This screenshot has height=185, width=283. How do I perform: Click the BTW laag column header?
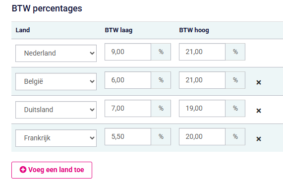(118, 30)
